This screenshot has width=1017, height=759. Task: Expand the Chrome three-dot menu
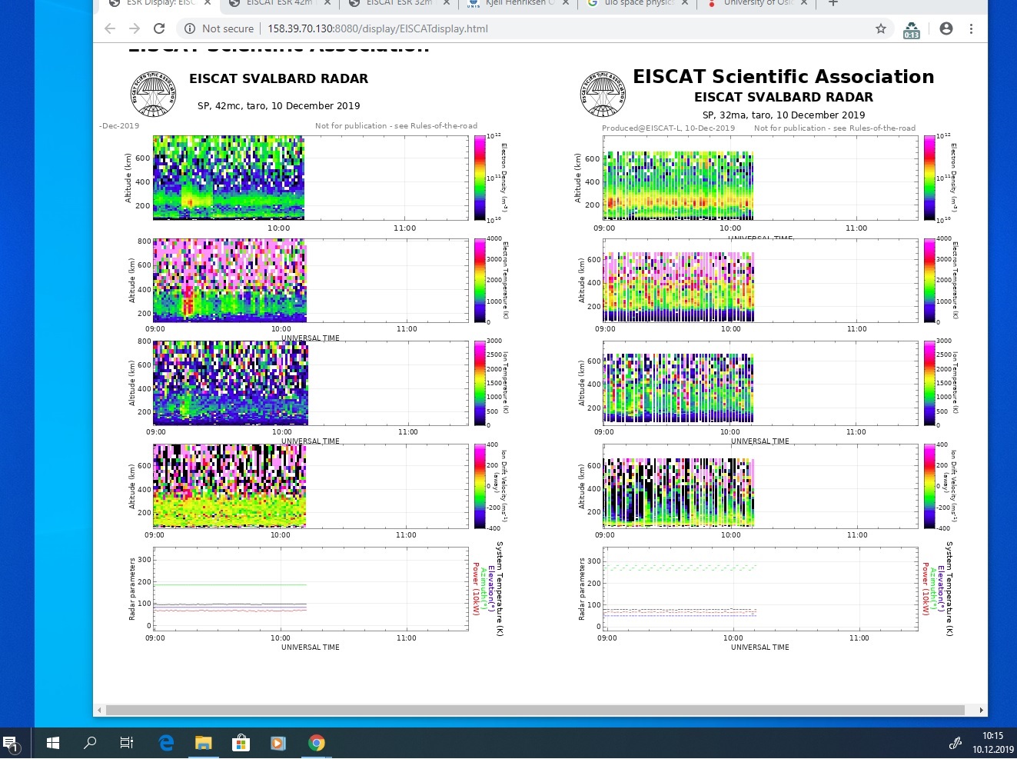971,28
